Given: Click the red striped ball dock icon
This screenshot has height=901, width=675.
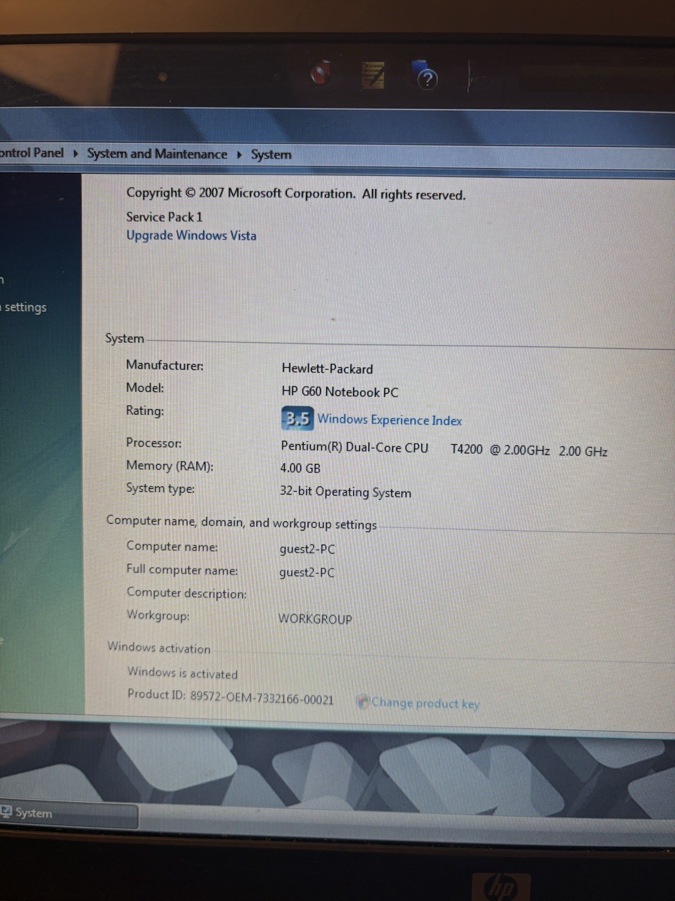Looking at the screenshot, I should (x=320, y=74).
